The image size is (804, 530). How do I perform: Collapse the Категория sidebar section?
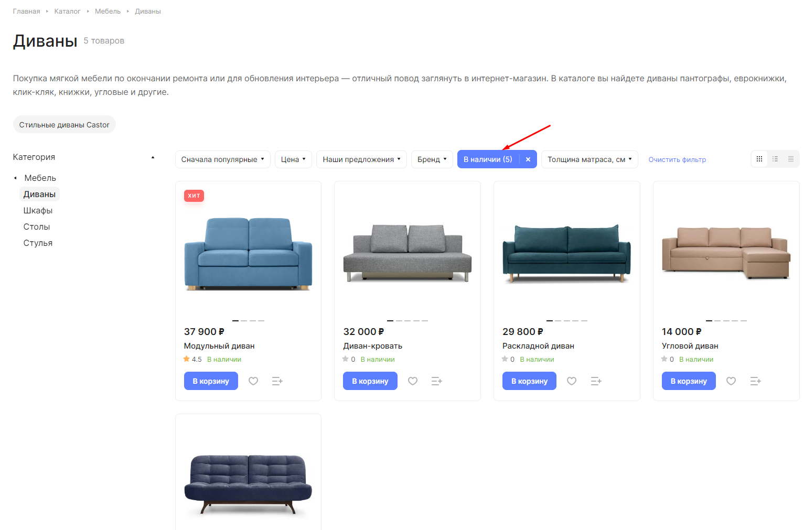pos(153,157)
